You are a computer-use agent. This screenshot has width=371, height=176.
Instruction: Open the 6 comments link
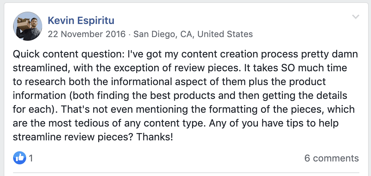(x=331, y=159)
